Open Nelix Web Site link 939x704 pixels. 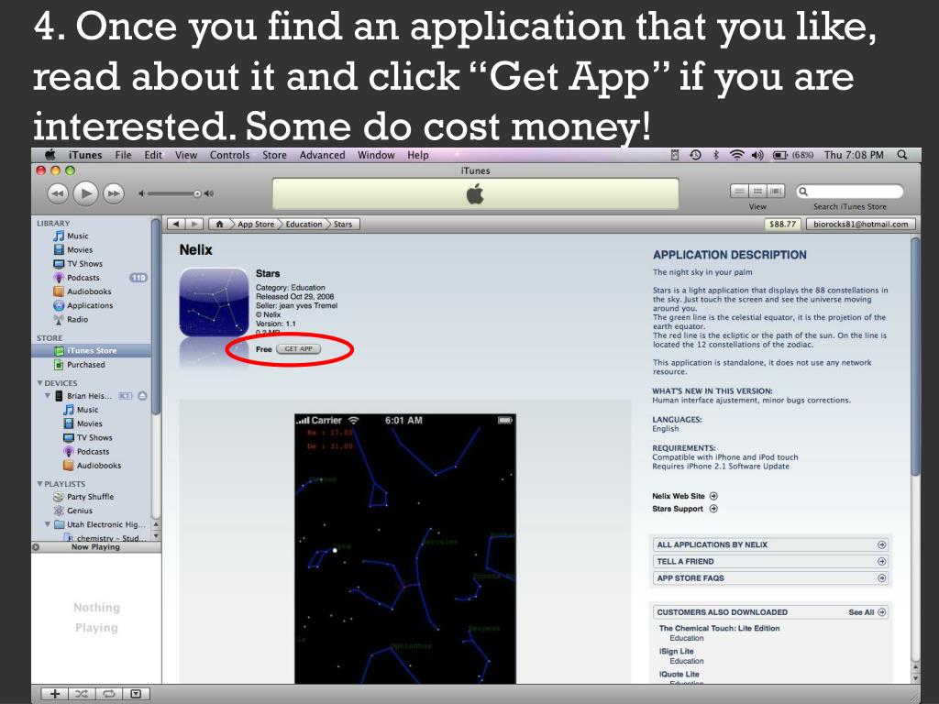pyautogui.click(x=685, y=496)
